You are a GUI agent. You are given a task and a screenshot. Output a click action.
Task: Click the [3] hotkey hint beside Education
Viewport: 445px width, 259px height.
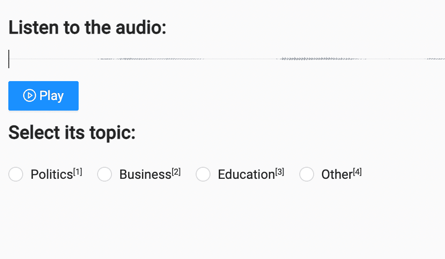point(280,172)
